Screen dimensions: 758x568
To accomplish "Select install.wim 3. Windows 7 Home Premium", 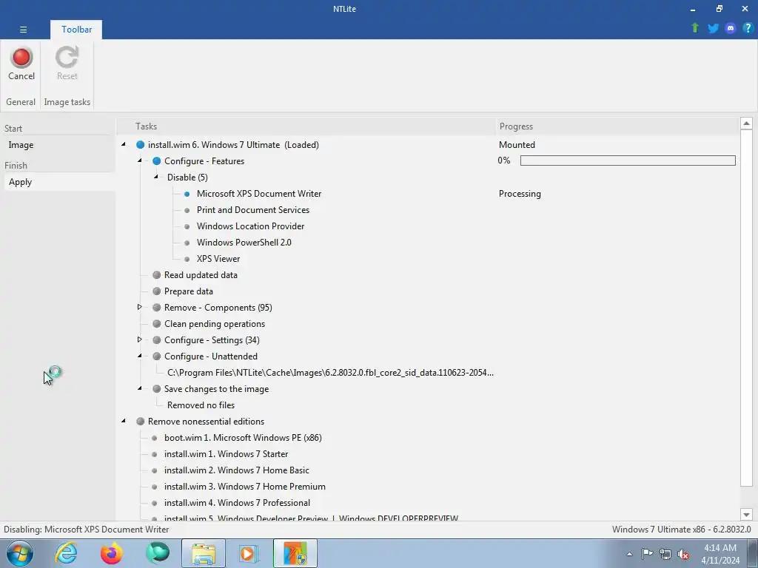I will click(x=244, y=487).
